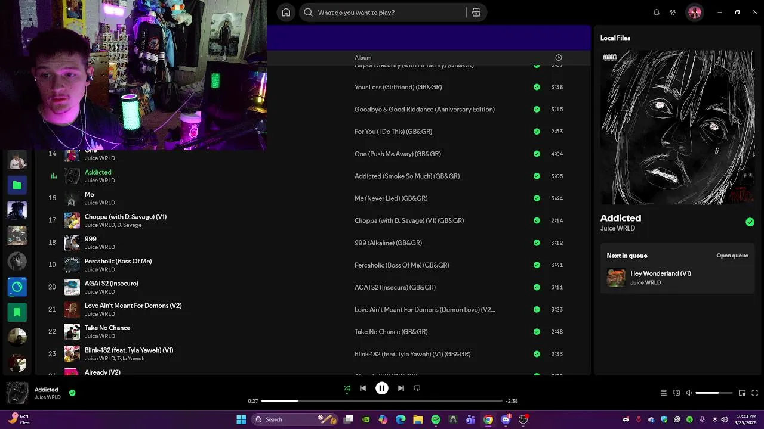Open Connect to a device
This screenshot has width=764, height=429.
(676, 393)
